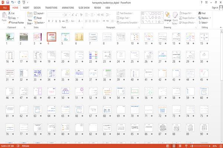Click the font name input box
223x148 pixels.
(55, 15)
